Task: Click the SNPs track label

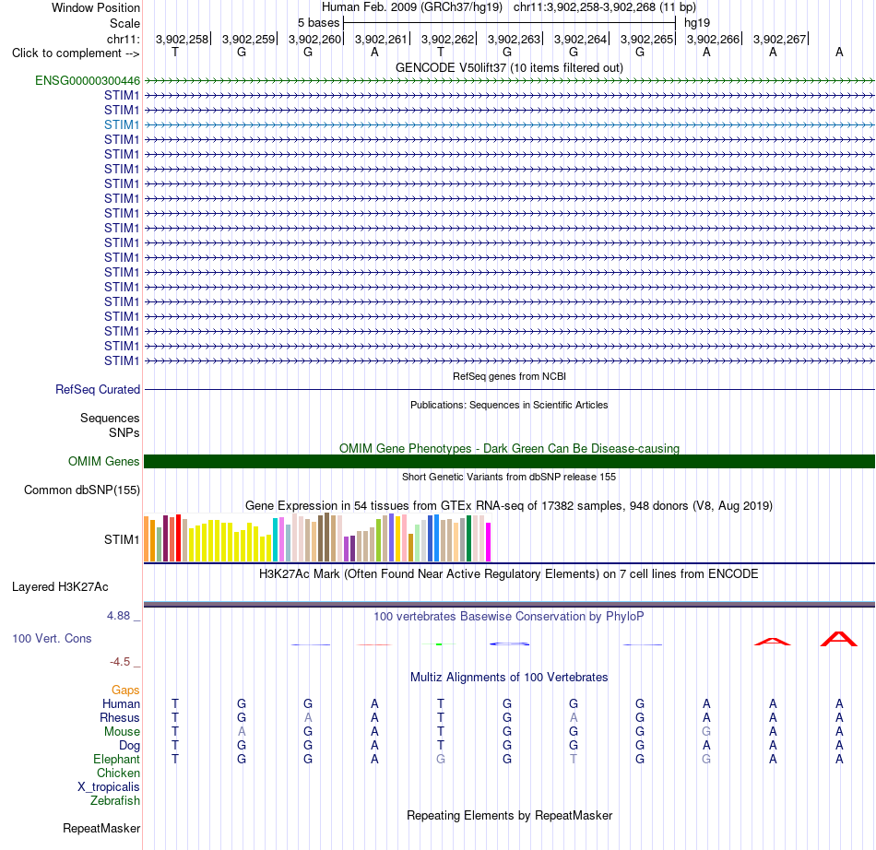Action: [124, 432]
